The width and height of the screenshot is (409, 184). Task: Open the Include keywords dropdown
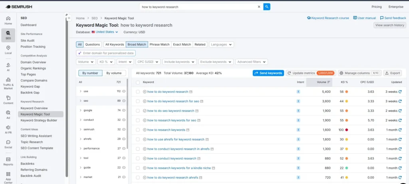click(x=179, y=62)
